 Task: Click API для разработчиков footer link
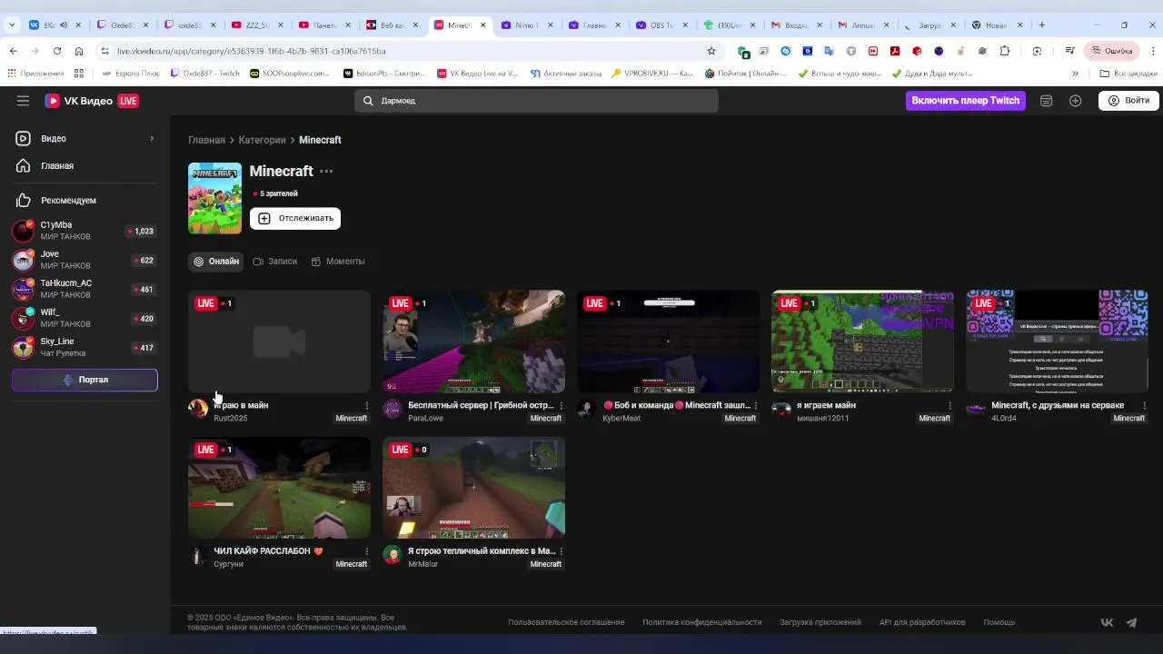click(x=922, y=622)
